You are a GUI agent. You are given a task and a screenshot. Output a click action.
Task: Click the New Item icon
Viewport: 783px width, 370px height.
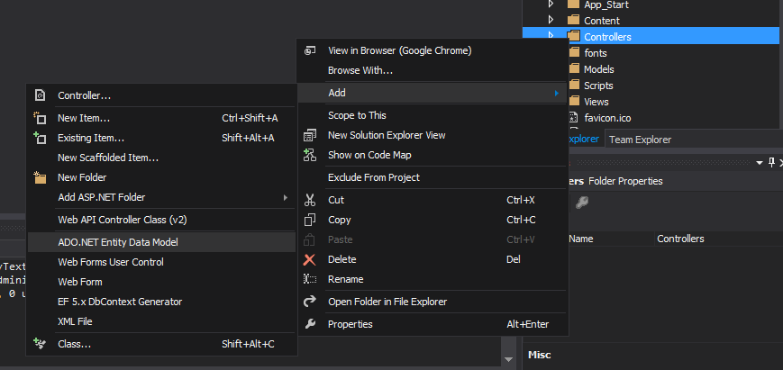pos(39,118)
